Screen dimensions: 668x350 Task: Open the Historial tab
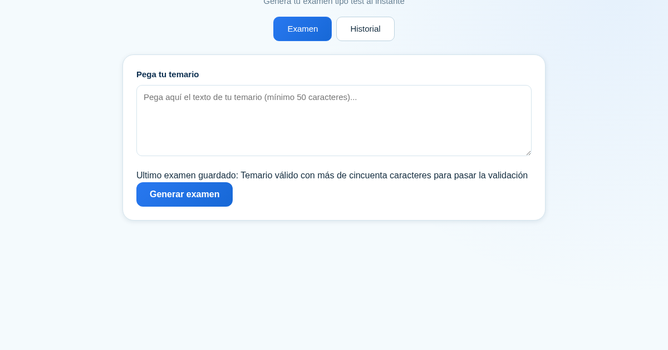(x=365, y=29)
